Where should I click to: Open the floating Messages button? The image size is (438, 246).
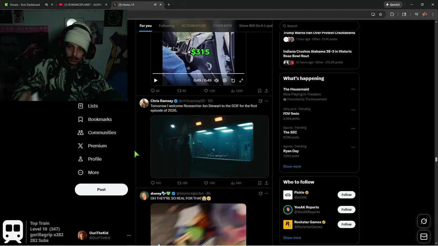424,236
